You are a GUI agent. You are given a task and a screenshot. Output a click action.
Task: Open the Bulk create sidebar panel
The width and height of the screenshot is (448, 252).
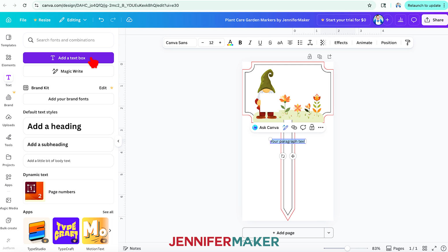coord(9,223)
